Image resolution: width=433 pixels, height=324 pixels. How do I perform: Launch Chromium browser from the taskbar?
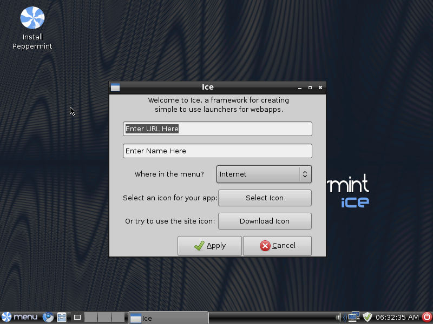(49, 317)
